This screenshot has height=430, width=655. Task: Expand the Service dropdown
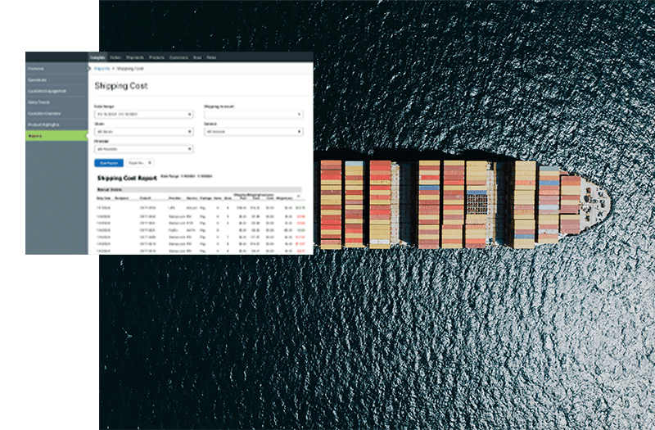click(253, 131)
